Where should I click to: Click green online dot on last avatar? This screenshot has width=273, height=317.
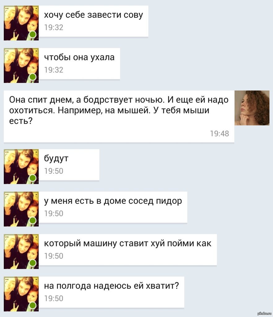tap(33, 305)
